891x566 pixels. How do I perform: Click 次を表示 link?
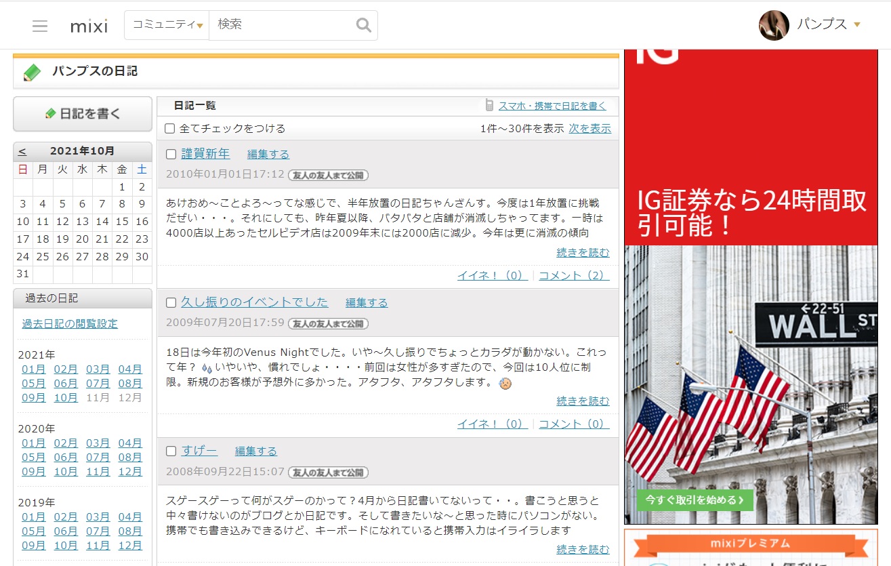(589, 128)
